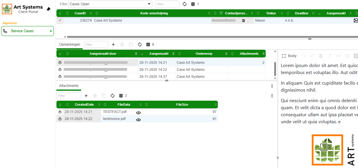Add a new attachment with the plus icon
The image size is (358, 168).
[x=86, y=96]
